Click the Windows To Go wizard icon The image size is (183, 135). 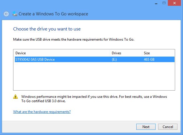(15, 14)
